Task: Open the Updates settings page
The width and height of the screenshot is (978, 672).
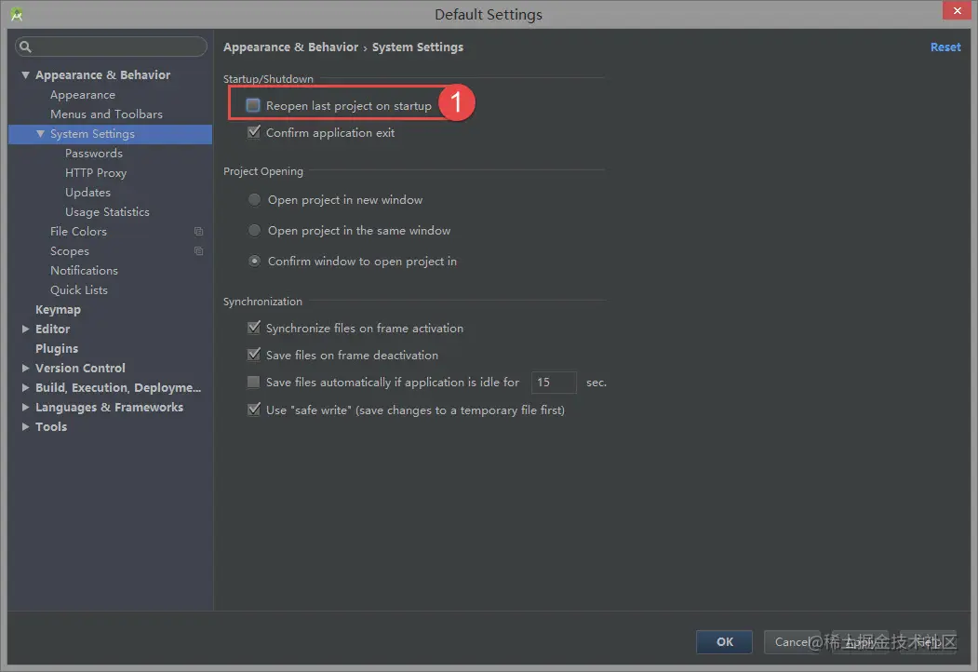Action: [x=88, y=192]
